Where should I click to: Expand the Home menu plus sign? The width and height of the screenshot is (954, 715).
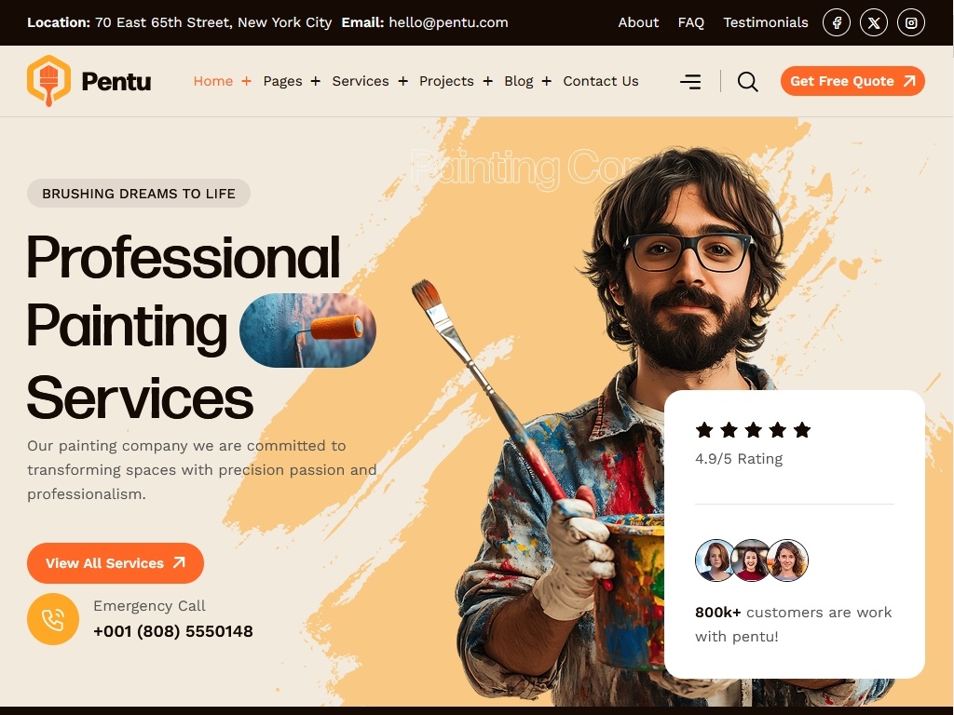pos(246,81)
